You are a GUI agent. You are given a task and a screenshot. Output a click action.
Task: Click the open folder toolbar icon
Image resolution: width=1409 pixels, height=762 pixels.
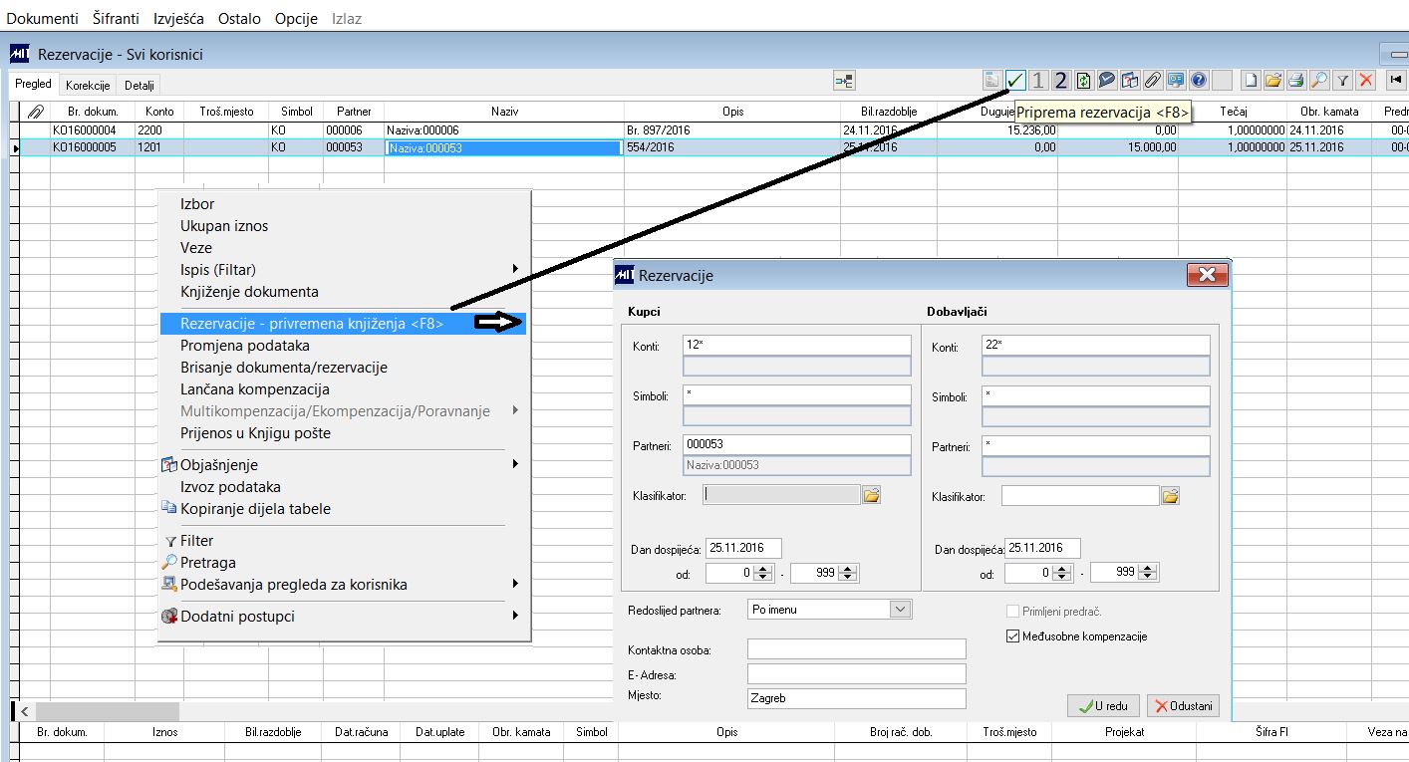click(1273, 81)
